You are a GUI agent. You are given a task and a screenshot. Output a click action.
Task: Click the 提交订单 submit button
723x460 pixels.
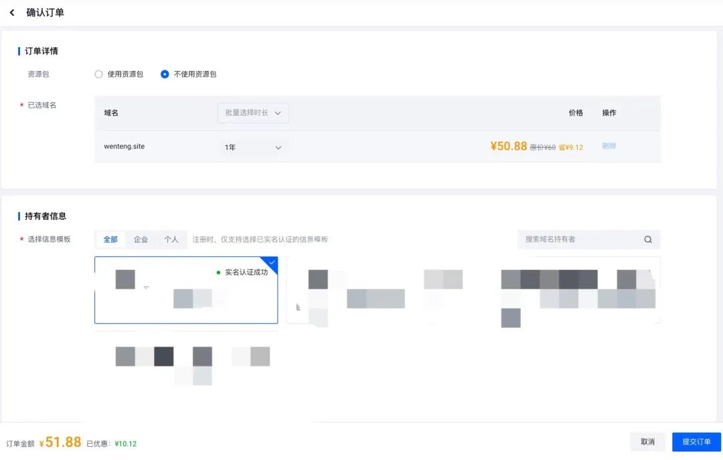[x=696, y=441]
